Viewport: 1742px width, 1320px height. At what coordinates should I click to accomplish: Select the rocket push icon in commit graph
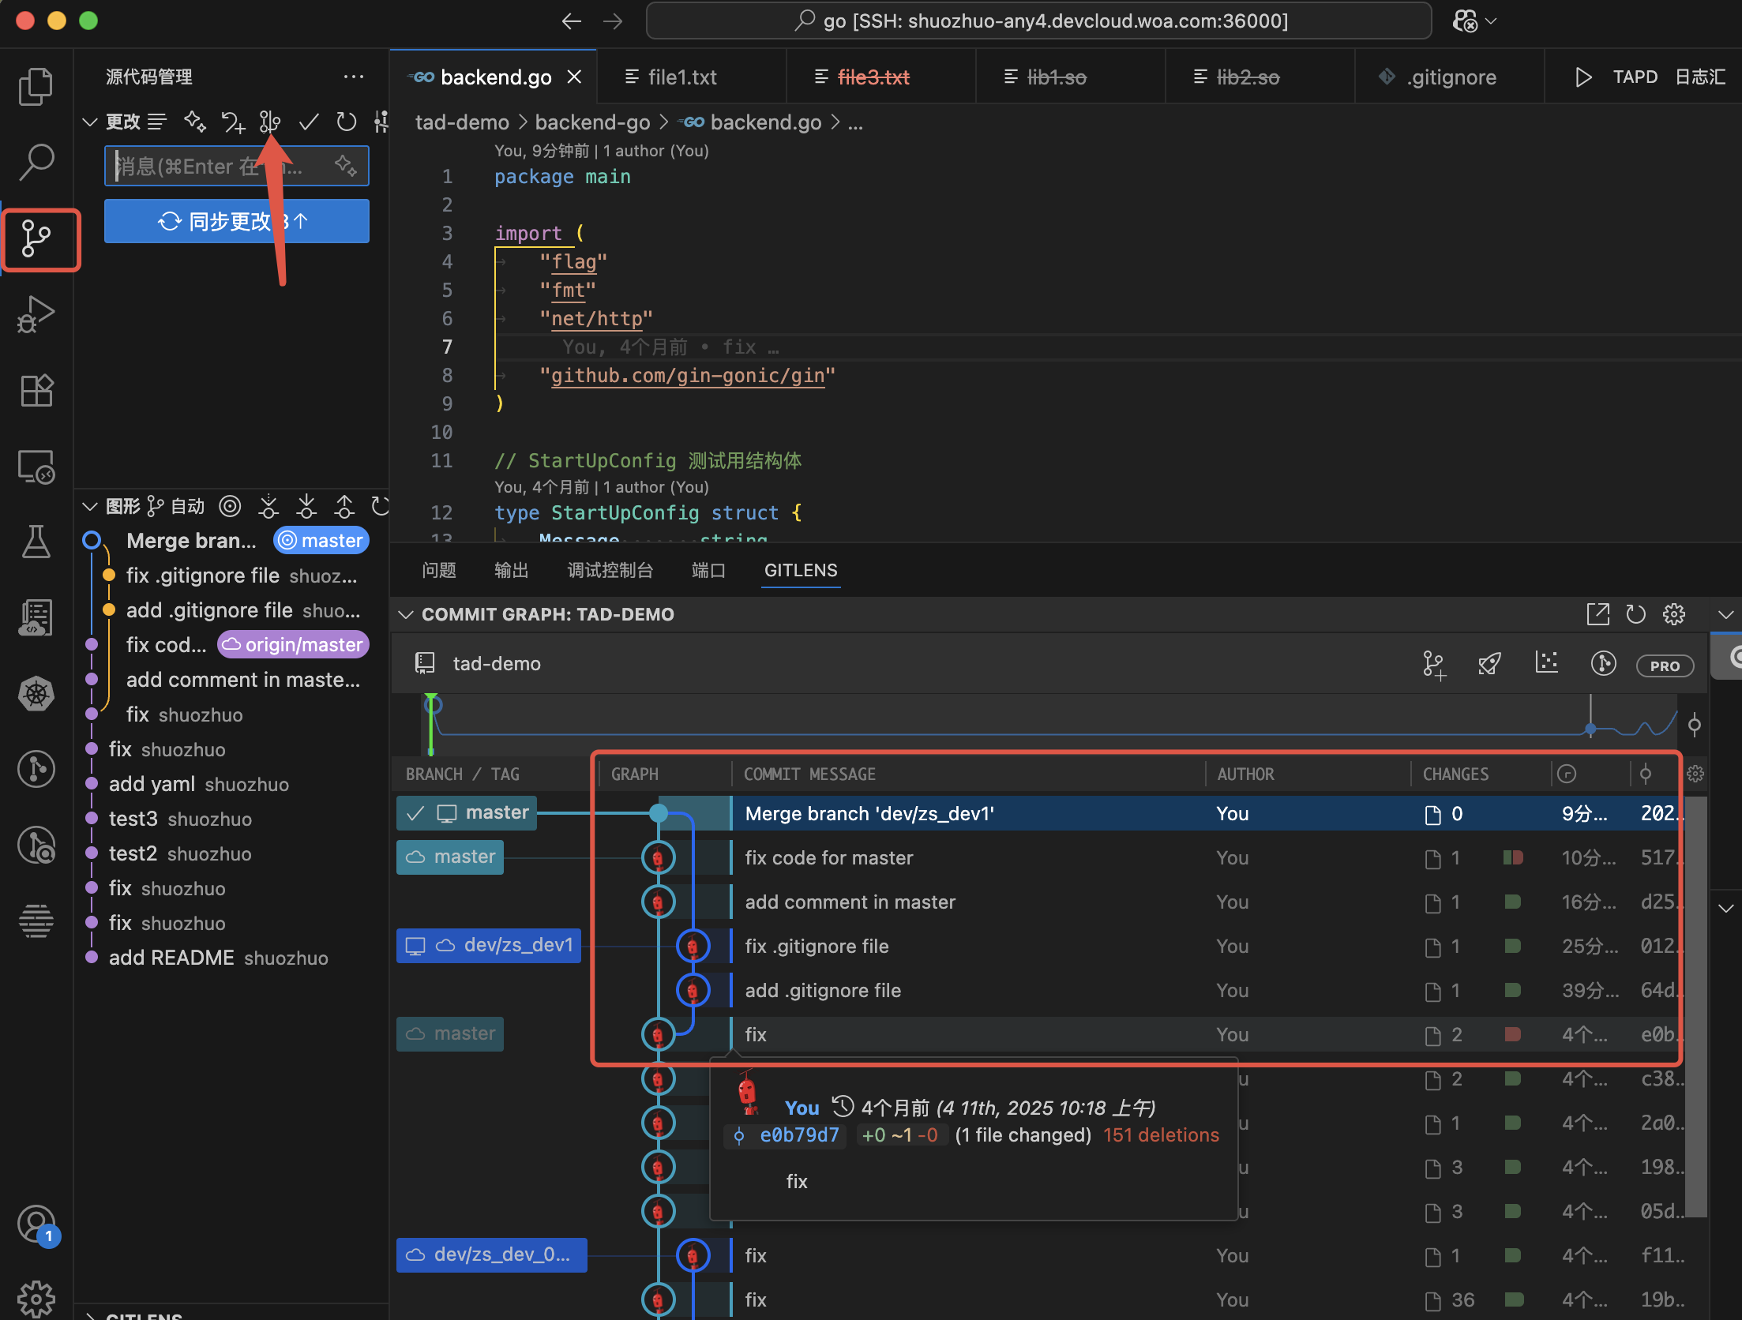[x=1489, y=664]
